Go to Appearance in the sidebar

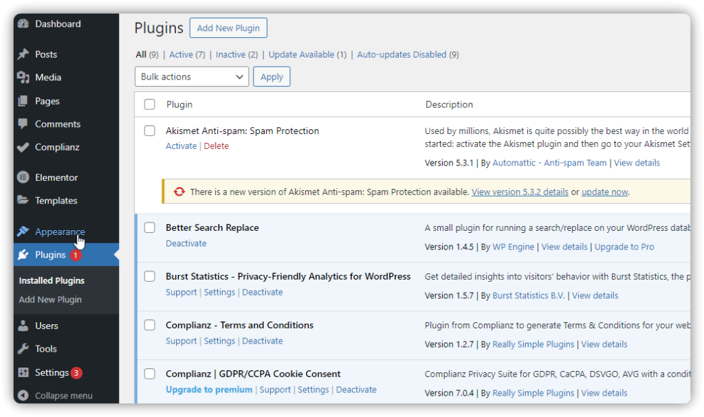[x=60, y=232]
